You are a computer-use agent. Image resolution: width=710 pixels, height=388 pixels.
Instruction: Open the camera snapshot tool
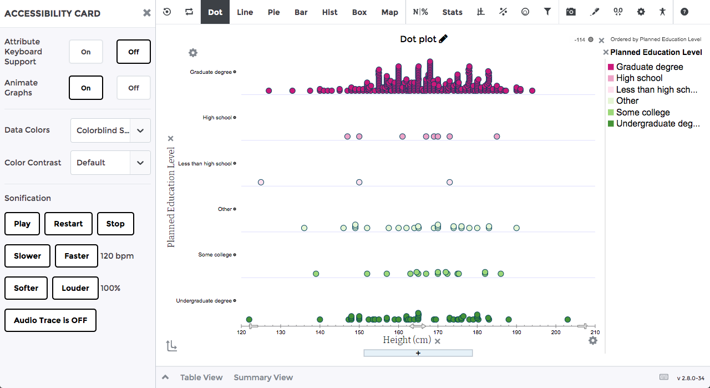[571, 12]
